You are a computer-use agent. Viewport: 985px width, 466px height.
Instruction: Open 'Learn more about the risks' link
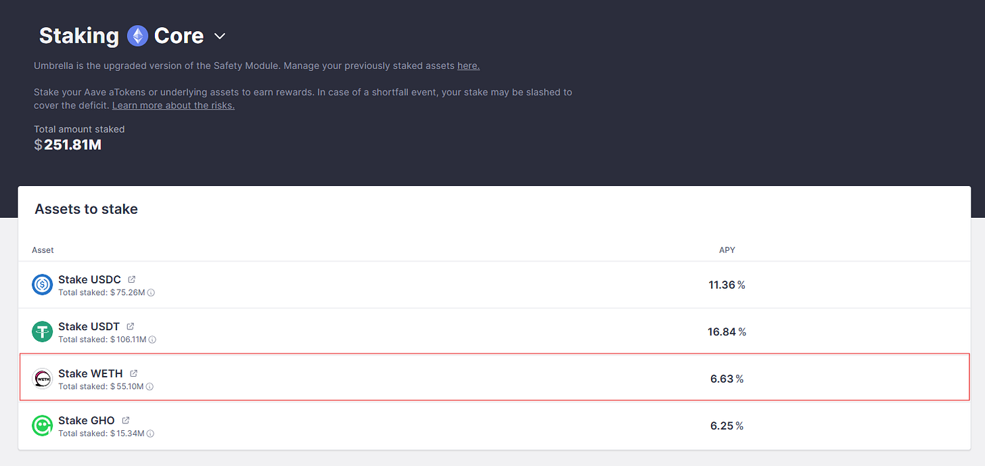(x=173, y=106)
